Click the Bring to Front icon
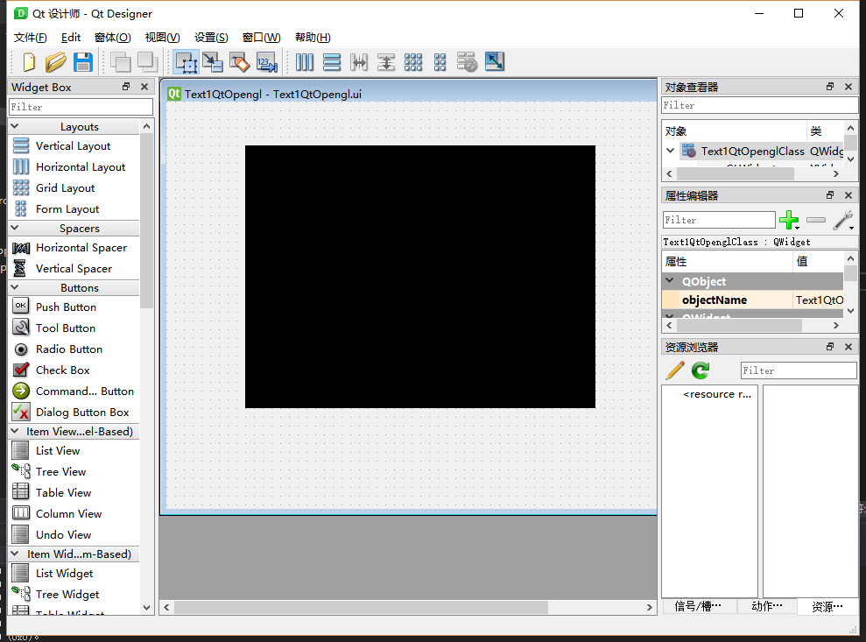 (147, 62)
